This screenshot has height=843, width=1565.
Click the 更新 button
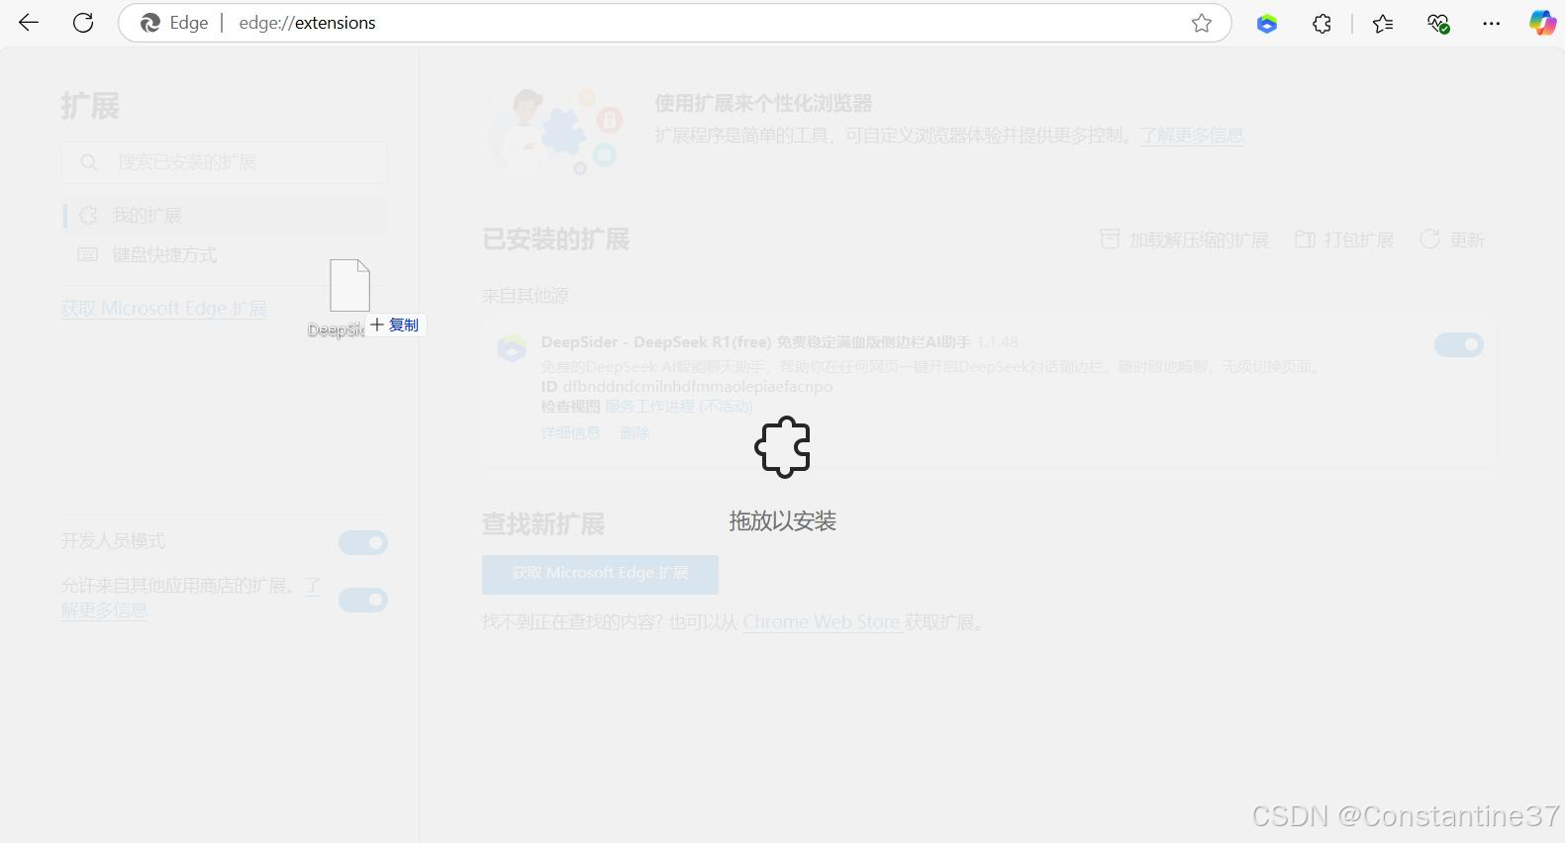[x=1452, y=239]
